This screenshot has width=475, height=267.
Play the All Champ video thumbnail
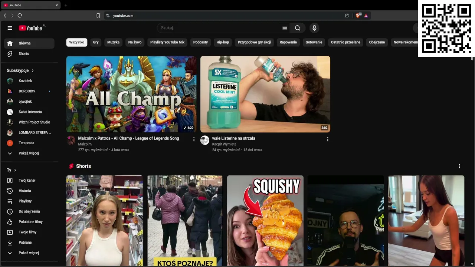(131, 94)
